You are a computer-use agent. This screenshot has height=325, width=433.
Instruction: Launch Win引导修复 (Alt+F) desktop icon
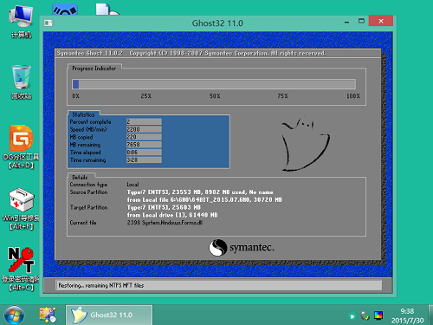pyautogui.click(x=21, y=209)
